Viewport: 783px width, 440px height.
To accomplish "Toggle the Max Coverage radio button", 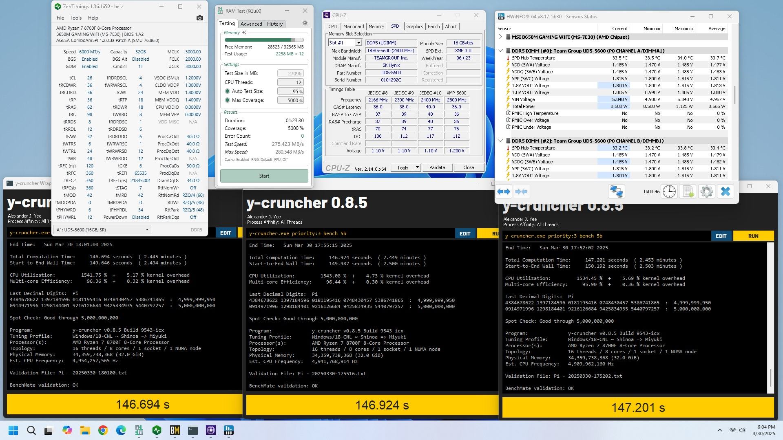I will click(228, 100).
